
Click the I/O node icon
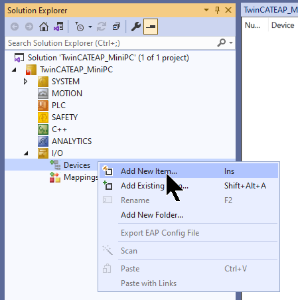tap(43, 153)
